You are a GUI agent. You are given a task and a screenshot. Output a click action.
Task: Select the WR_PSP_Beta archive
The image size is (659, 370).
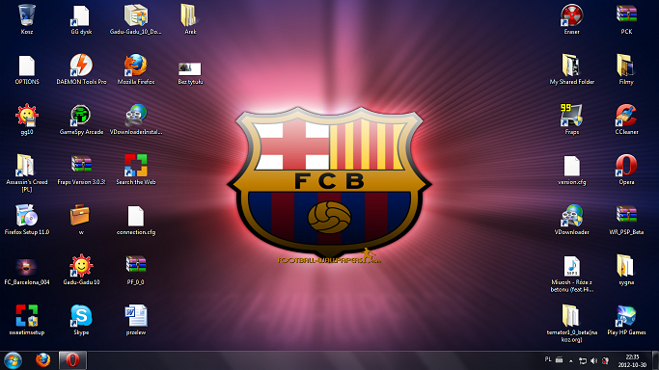point(626,215)
